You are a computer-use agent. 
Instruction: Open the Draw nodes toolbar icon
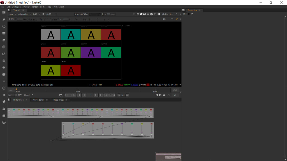tap(4, 20)
